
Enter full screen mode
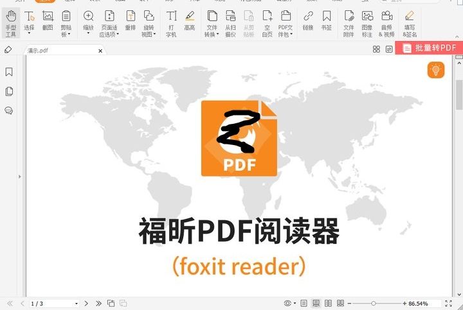(448, 303)
